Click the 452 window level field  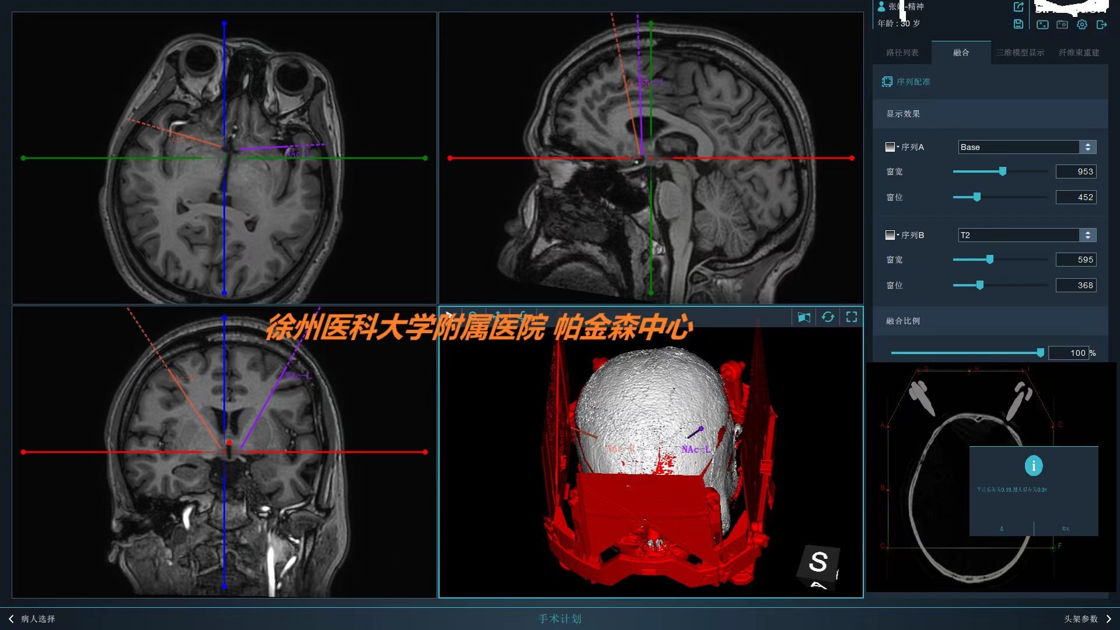[x=1076, y=197]
